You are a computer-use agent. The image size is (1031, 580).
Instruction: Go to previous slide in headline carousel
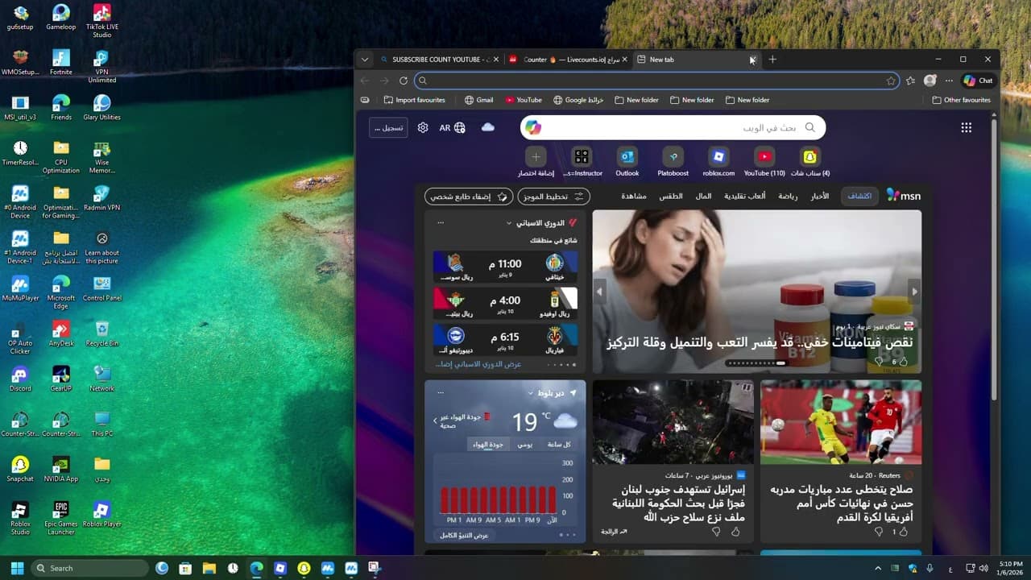tap(600, 292)
